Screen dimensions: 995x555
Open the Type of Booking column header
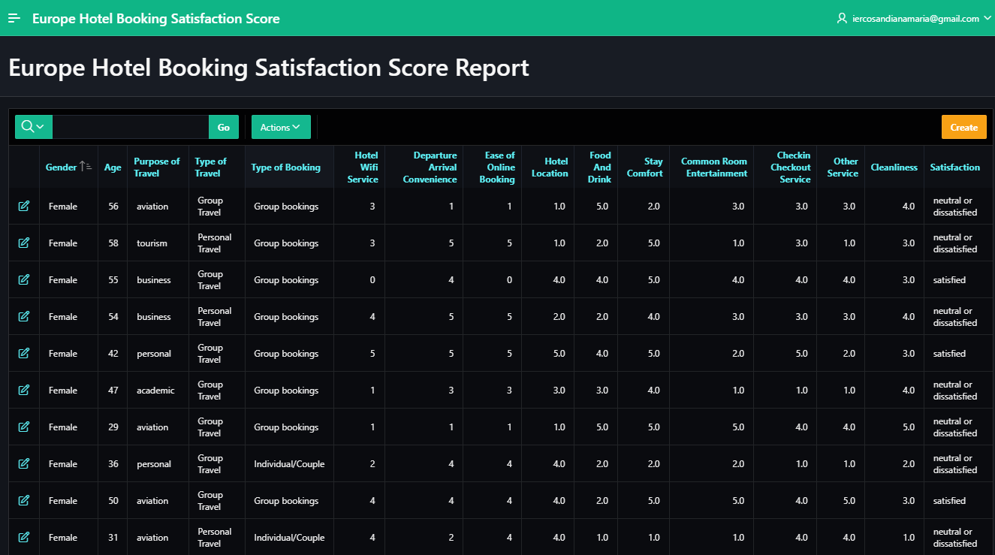point(285,167)
